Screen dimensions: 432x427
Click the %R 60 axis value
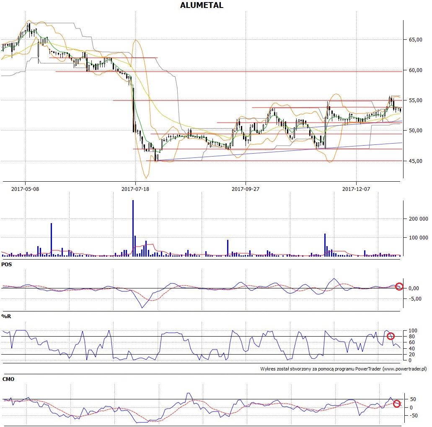[x=412, y=342]
